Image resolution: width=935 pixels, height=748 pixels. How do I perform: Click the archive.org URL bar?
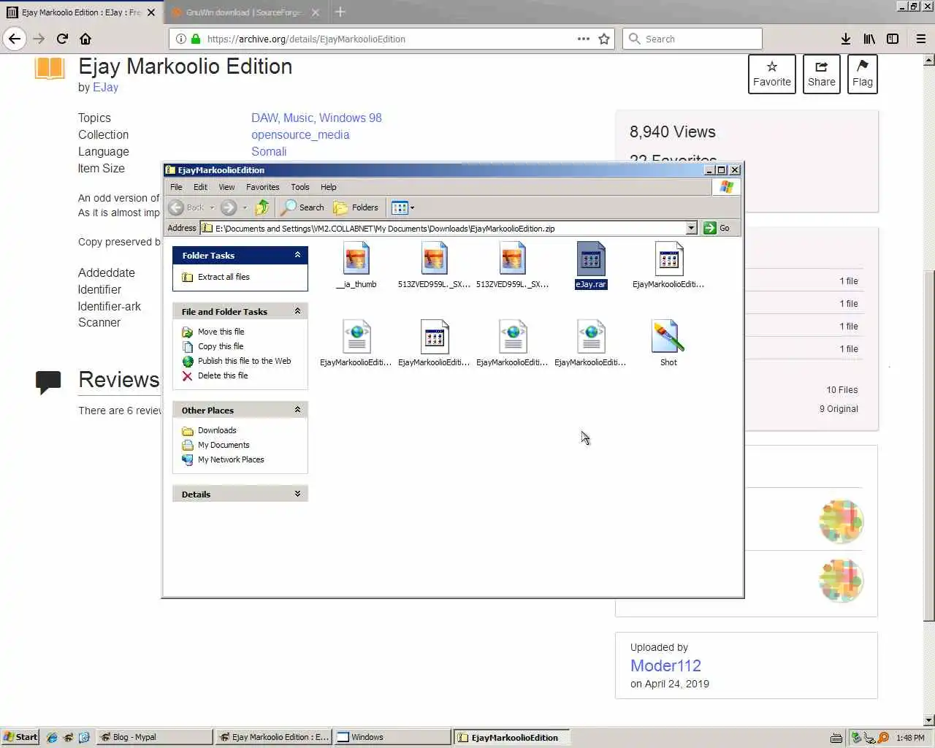pyautogui.click(x=391, y=39)
